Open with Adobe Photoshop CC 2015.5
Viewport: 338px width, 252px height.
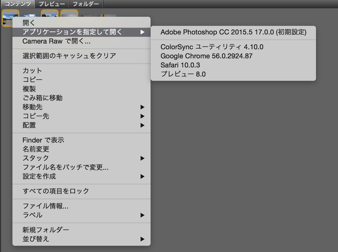click(x=233, y=32)
